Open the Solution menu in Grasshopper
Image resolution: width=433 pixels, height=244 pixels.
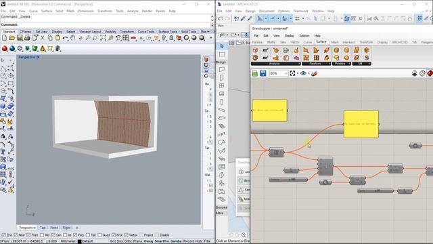[304, 36]
